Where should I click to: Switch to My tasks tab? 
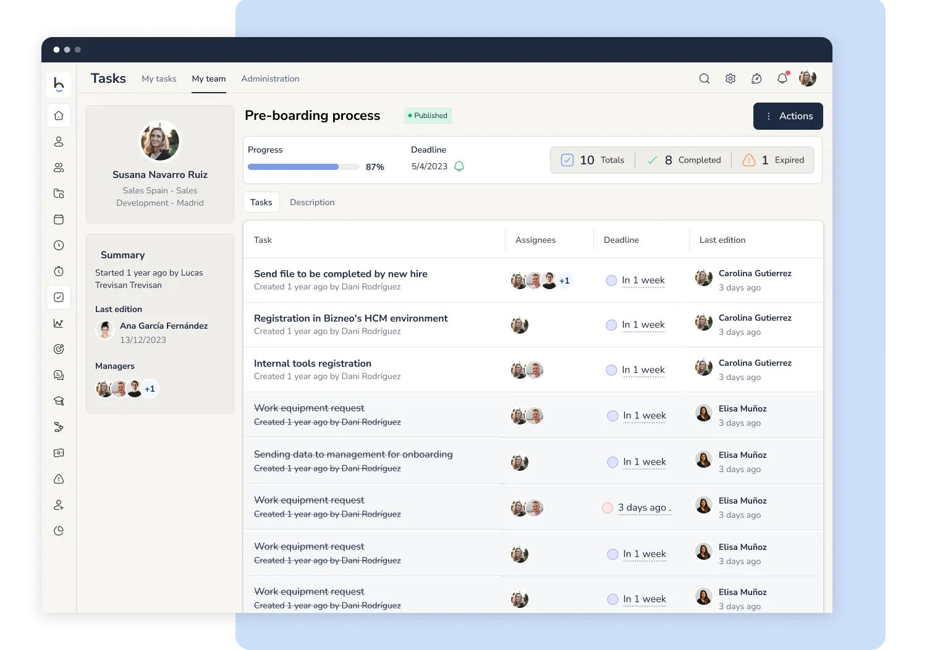(x=159, y=78)
